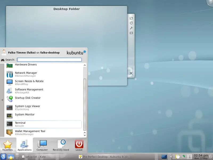Launch Software Management (KPackageKit)
The height and width of the screenshot is (160, 213).
point(44,91)
